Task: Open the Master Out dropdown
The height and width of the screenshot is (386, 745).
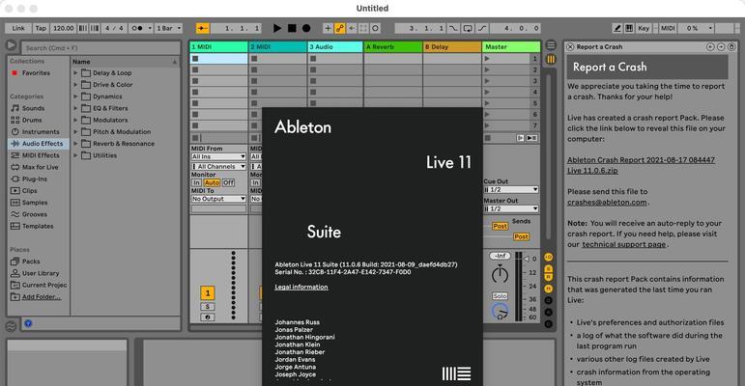Action: point(511,208)
